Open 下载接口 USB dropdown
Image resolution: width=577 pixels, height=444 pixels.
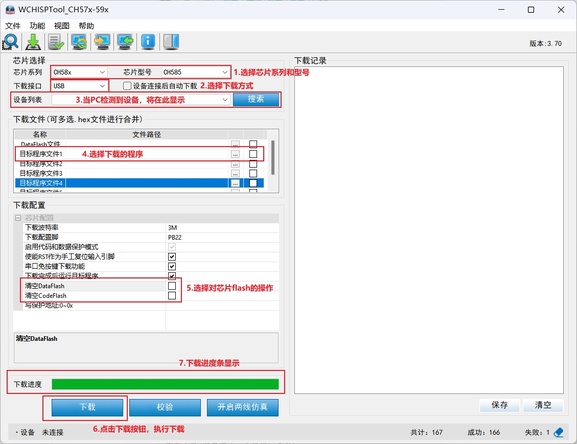click(79, 86)
